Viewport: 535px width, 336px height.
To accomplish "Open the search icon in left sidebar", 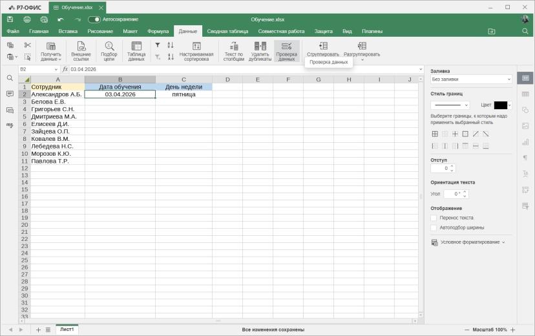I will (x=10, y=78).
